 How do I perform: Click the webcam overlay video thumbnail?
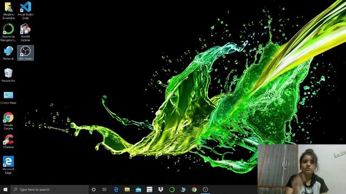[302, 169]
